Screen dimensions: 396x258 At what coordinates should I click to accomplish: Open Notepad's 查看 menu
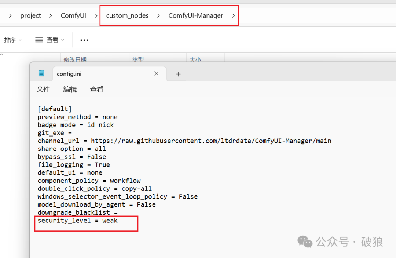(96, 89)
